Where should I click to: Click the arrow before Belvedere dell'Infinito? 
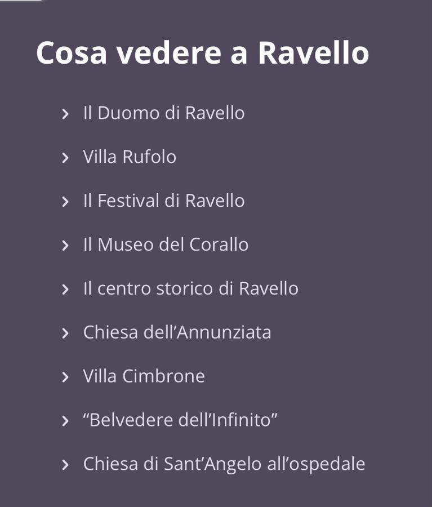(x=65, y=421)
